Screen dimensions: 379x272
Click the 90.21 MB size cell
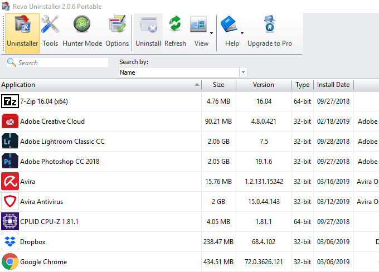pos(218,122)
